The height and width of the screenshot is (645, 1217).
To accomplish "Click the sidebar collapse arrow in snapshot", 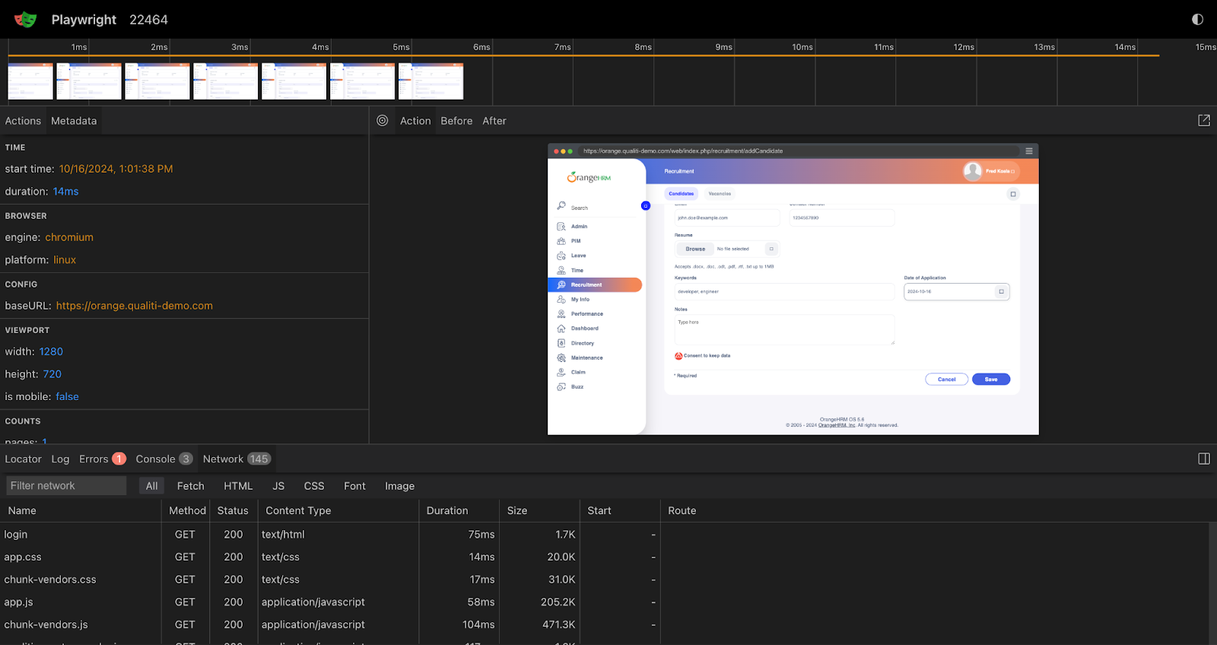I will (646, 205).
